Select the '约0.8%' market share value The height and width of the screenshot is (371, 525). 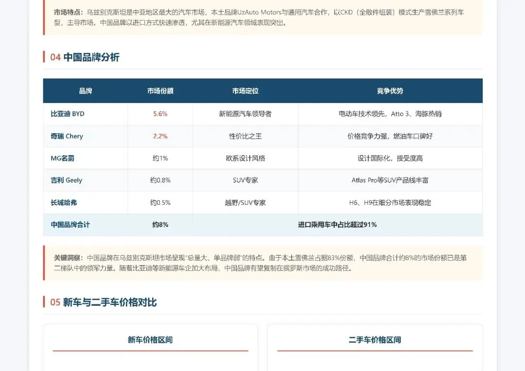click(x=160, y=180)
